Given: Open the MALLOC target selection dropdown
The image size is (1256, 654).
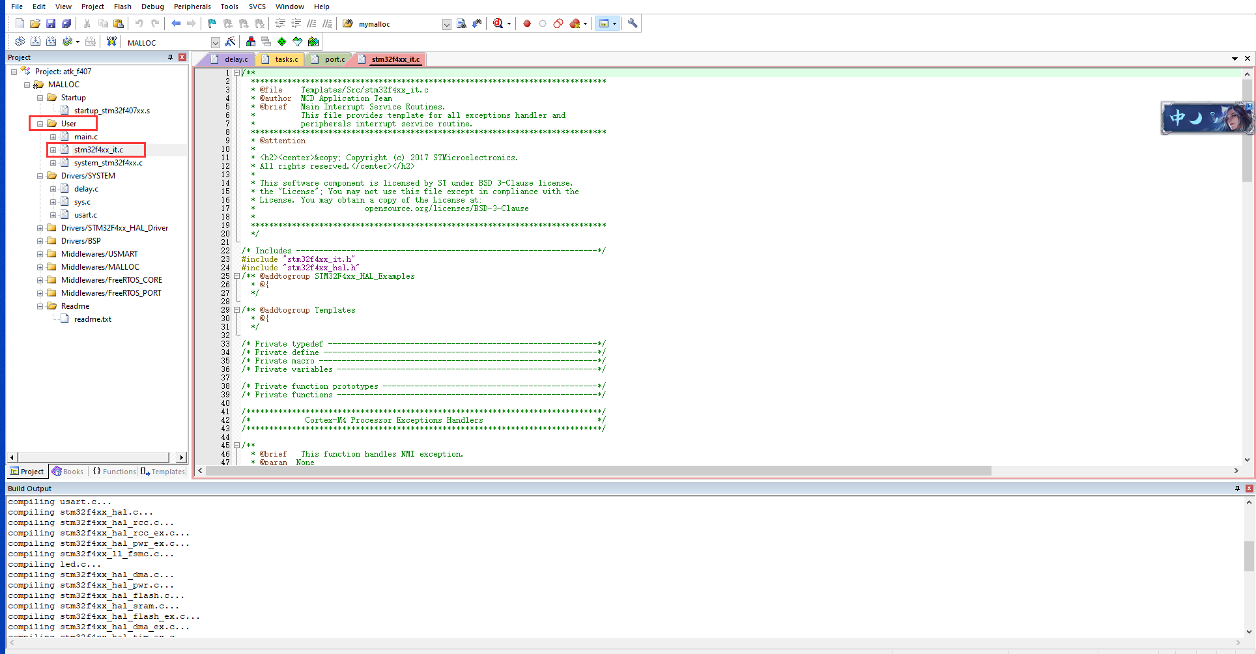Looking at the screenshot, I should [x=216, y=42].
